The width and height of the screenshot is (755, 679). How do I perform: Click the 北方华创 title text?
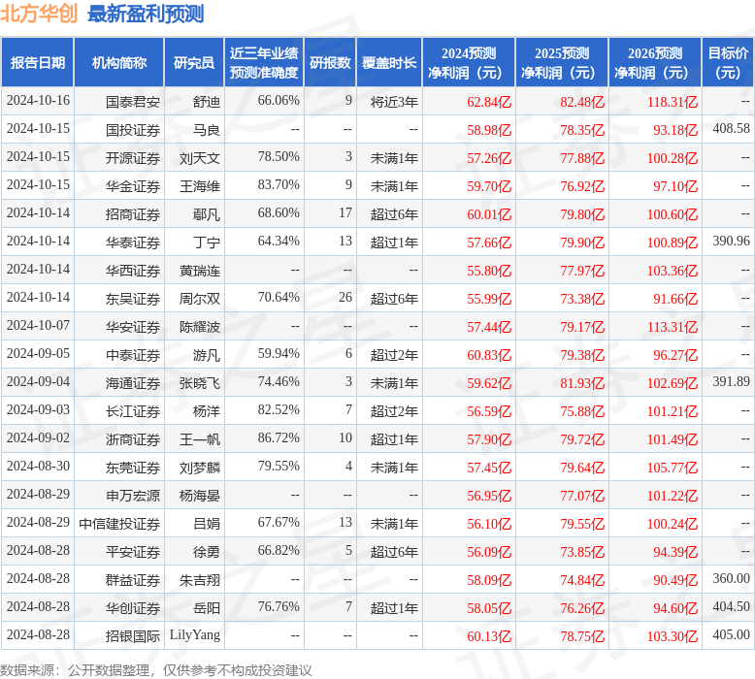click(x=39, y=14)
